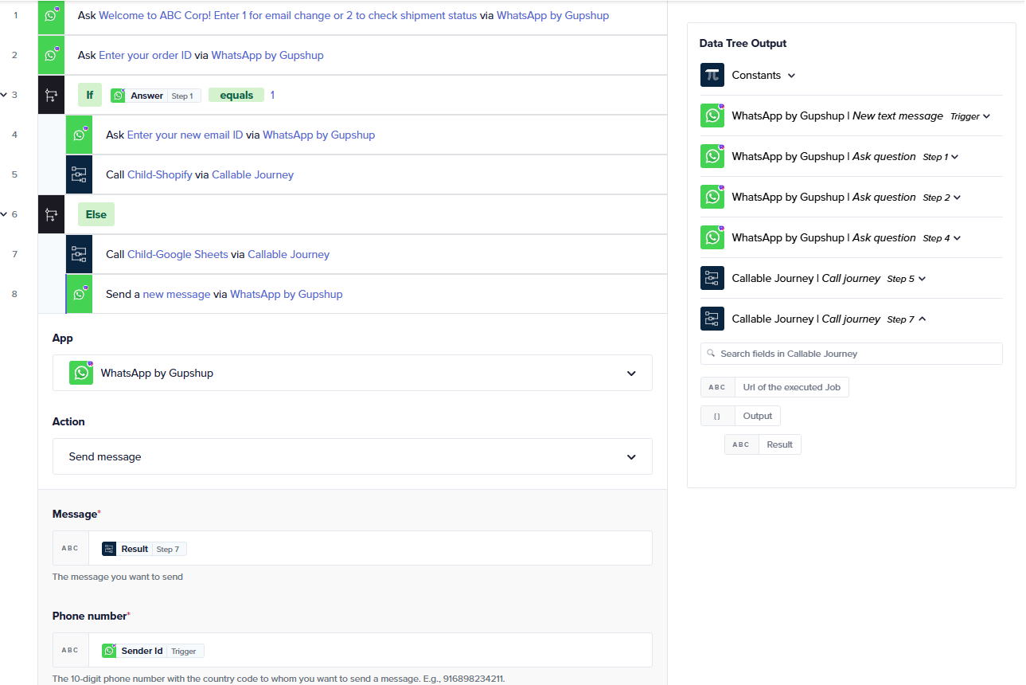Click WhatsApp icon beside Ask question Step 1
Viewport: 1026px width, 685px height.
[712, 156]
